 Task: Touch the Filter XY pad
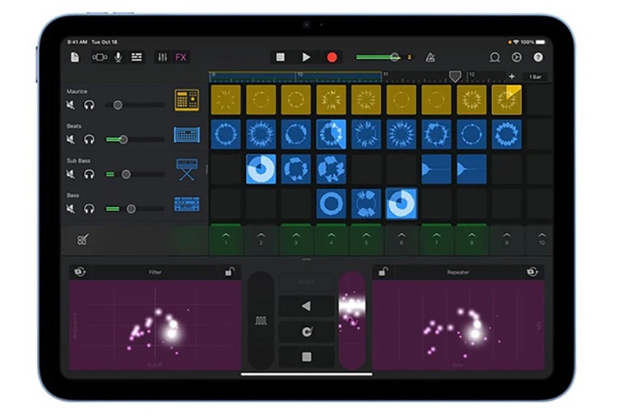click(x=154, y=325)
